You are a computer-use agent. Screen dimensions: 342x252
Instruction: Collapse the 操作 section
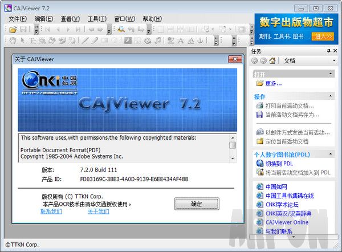coord(331,96)
